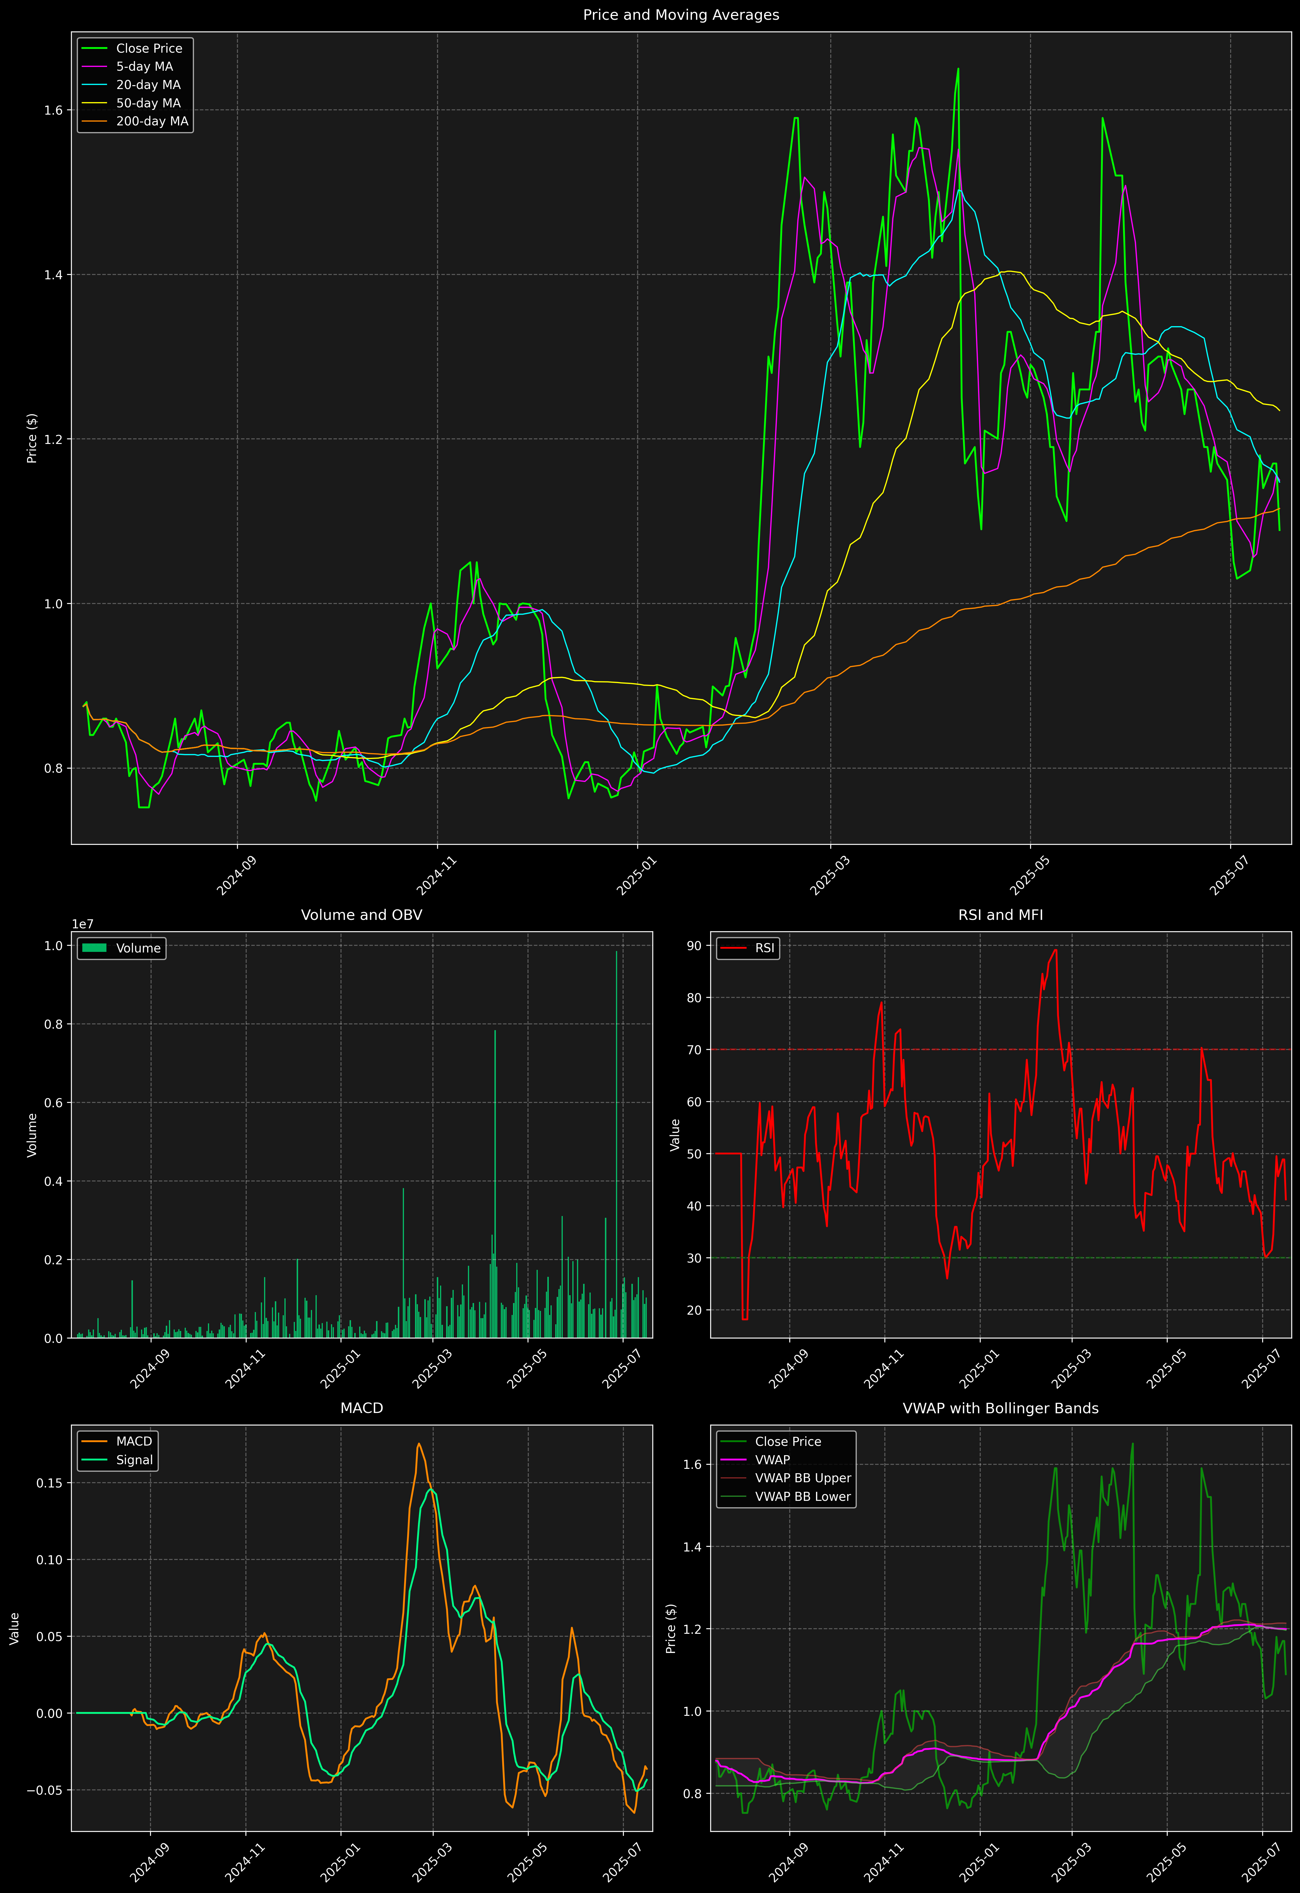Click the 'Volume and OBV' chart title
This screenshot has height=1893, width=1300.
click(362, 915)
